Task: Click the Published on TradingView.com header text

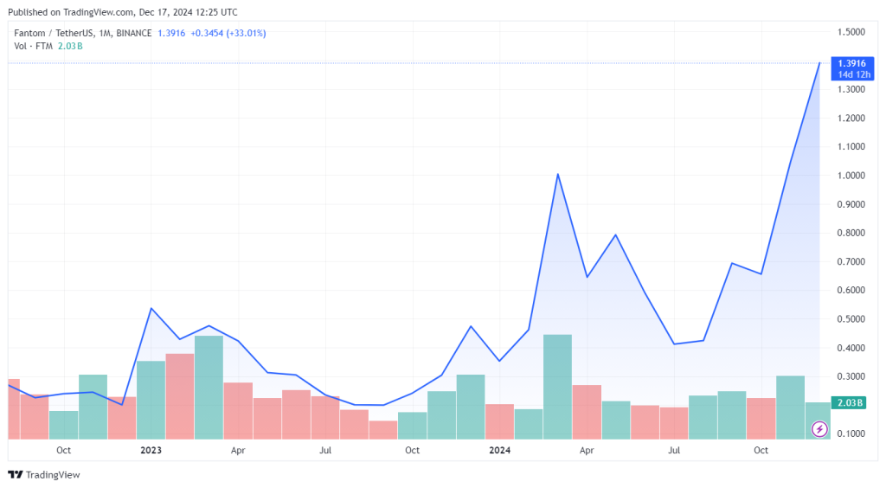Action: [x=121, y=12]
